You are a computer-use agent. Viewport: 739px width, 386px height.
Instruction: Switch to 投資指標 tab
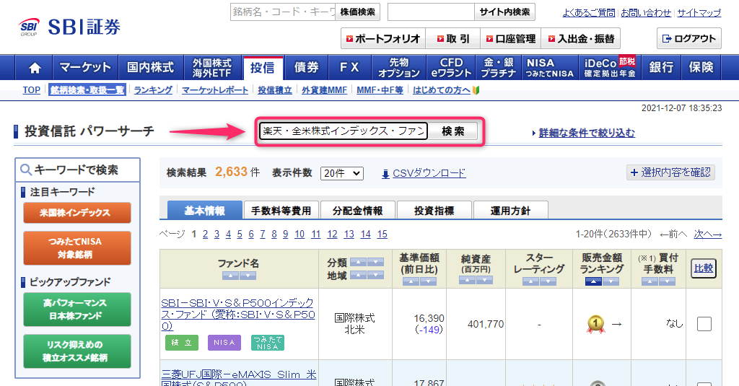tap(434, 211)
